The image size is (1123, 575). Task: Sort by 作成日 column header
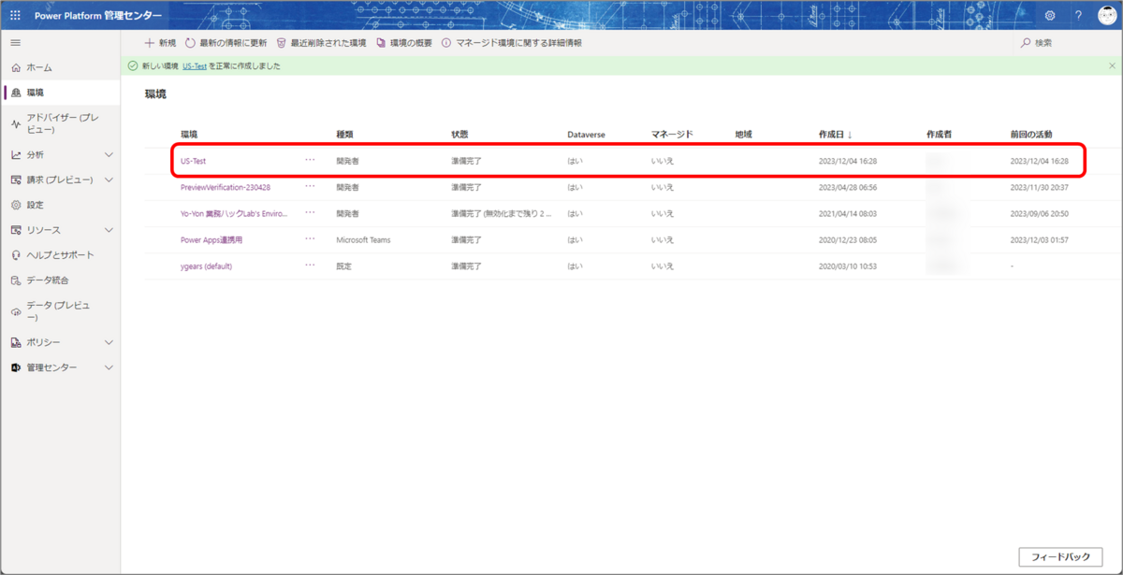pyautogui.click(x=835, y=135)
